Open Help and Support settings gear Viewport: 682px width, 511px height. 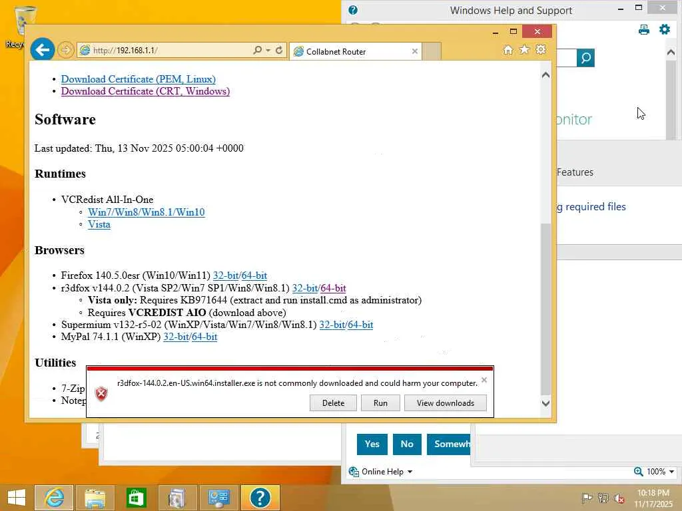point(665,29)
